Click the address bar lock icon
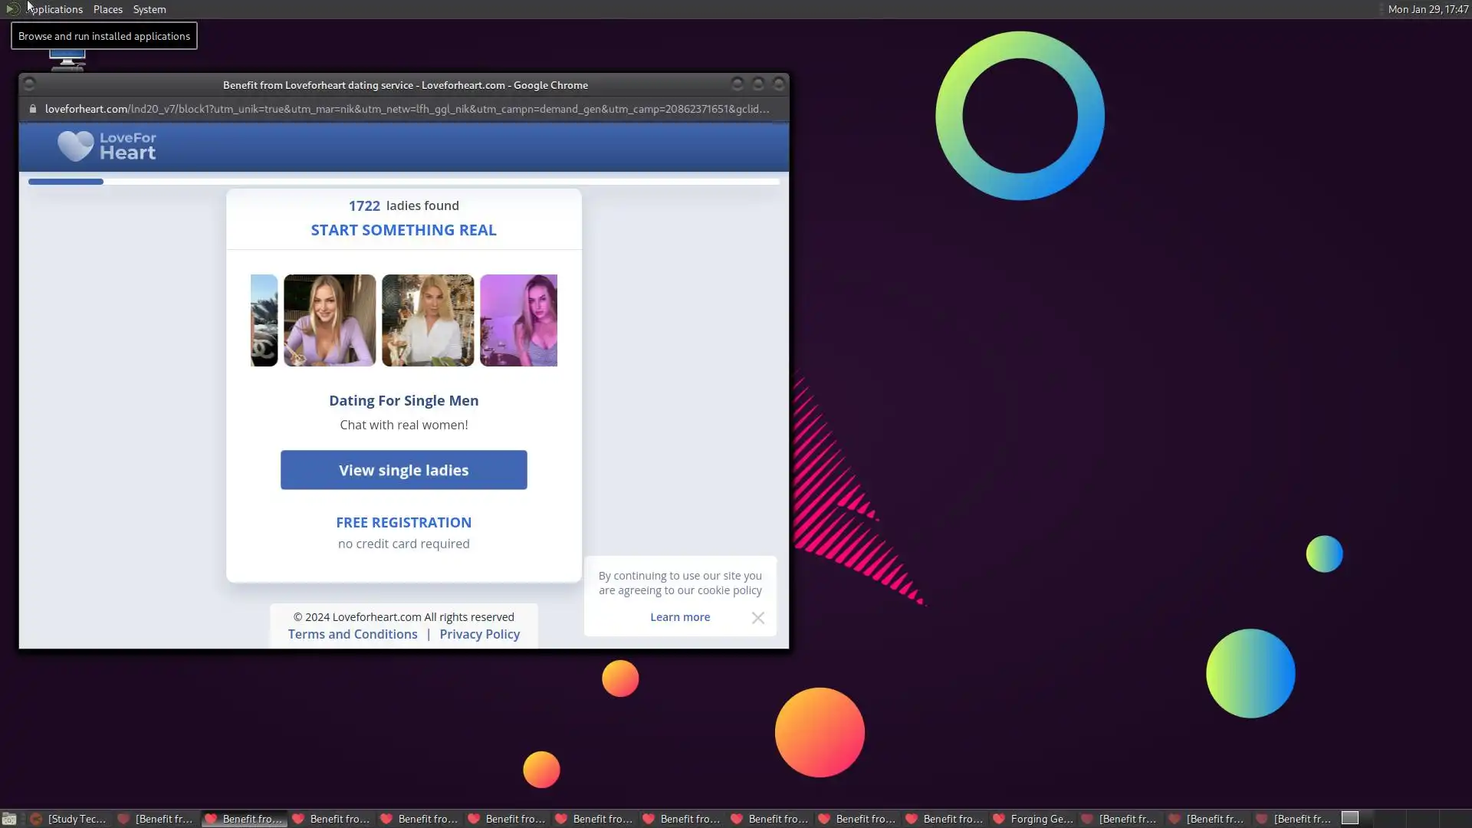Image resolution: width=1472 pixels, height=828 pixels. 32,109
